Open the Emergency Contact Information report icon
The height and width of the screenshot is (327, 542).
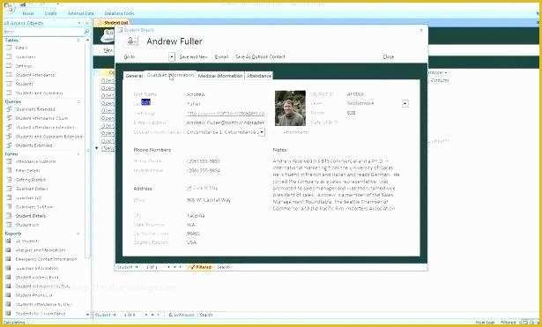[9, 259]
